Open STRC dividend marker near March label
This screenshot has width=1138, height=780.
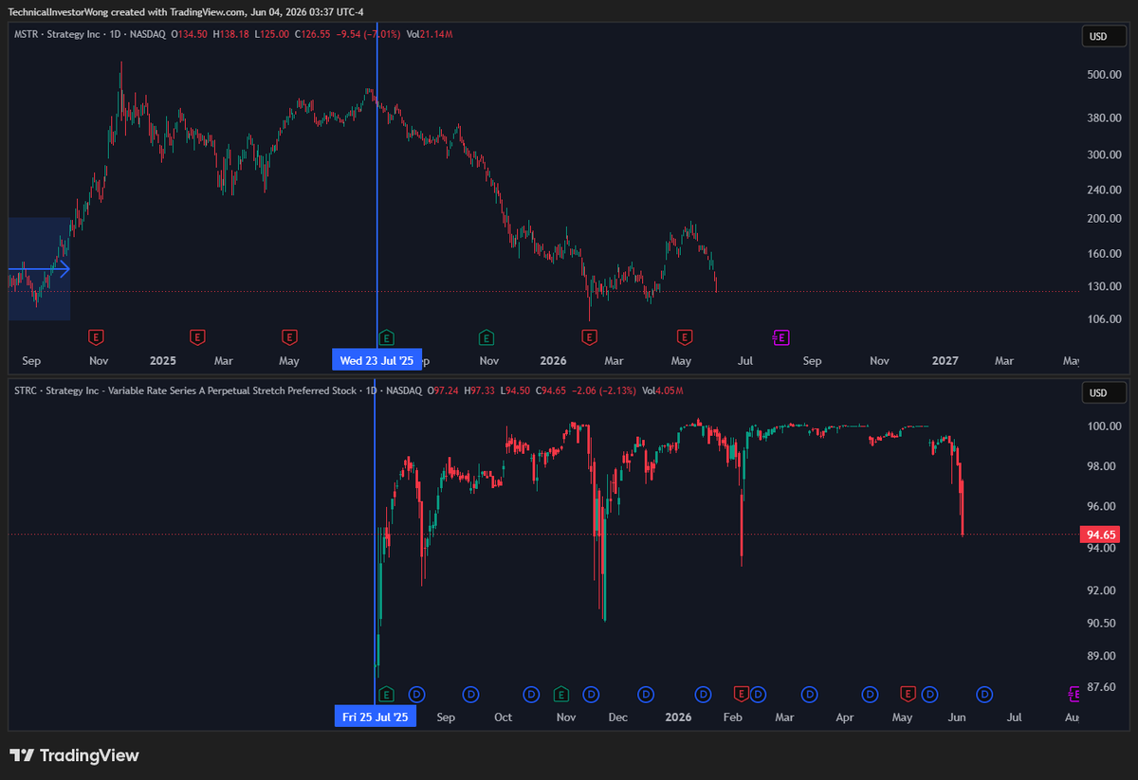pos(809,695)
